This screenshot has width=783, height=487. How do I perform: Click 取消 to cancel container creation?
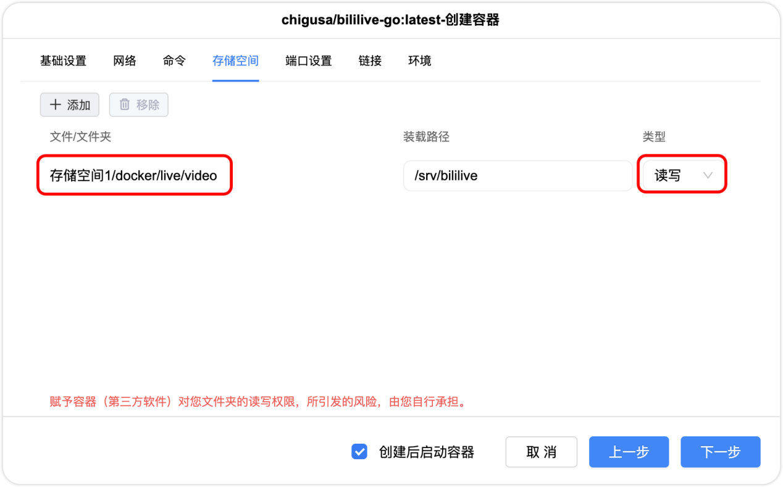point(541,452)
